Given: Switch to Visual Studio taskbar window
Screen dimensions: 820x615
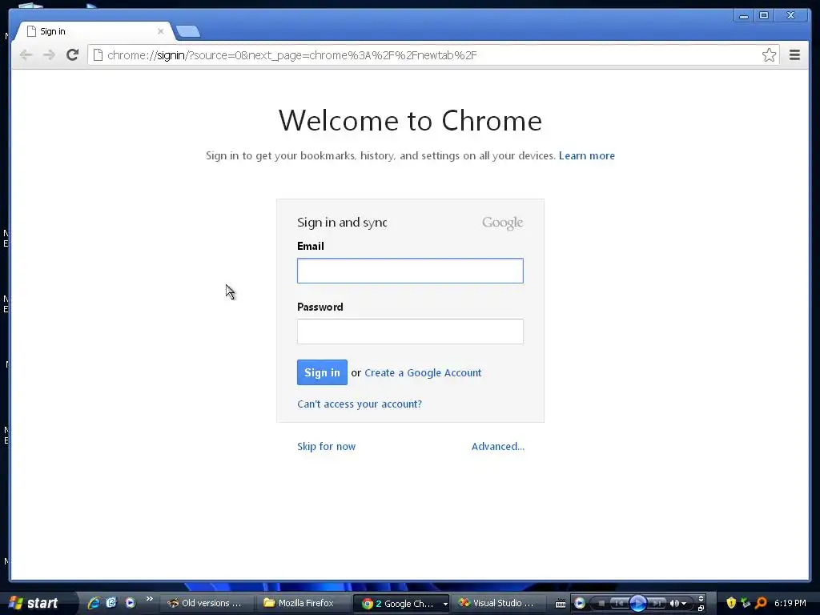Looking at the screenshot, I should (x=498, y=603).
